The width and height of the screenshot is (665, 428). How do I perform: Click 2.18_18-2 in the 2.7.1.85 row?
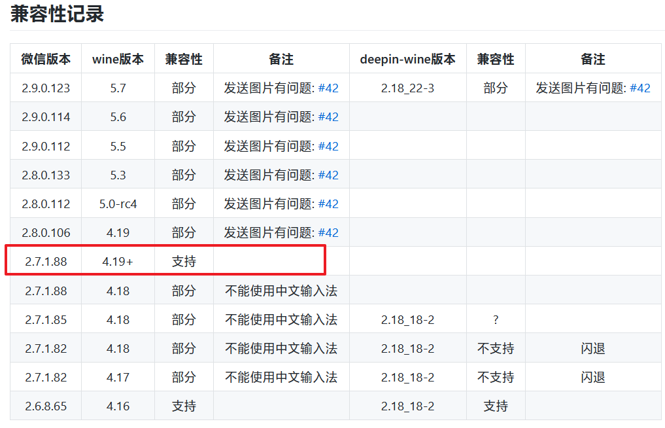point(407,320)
